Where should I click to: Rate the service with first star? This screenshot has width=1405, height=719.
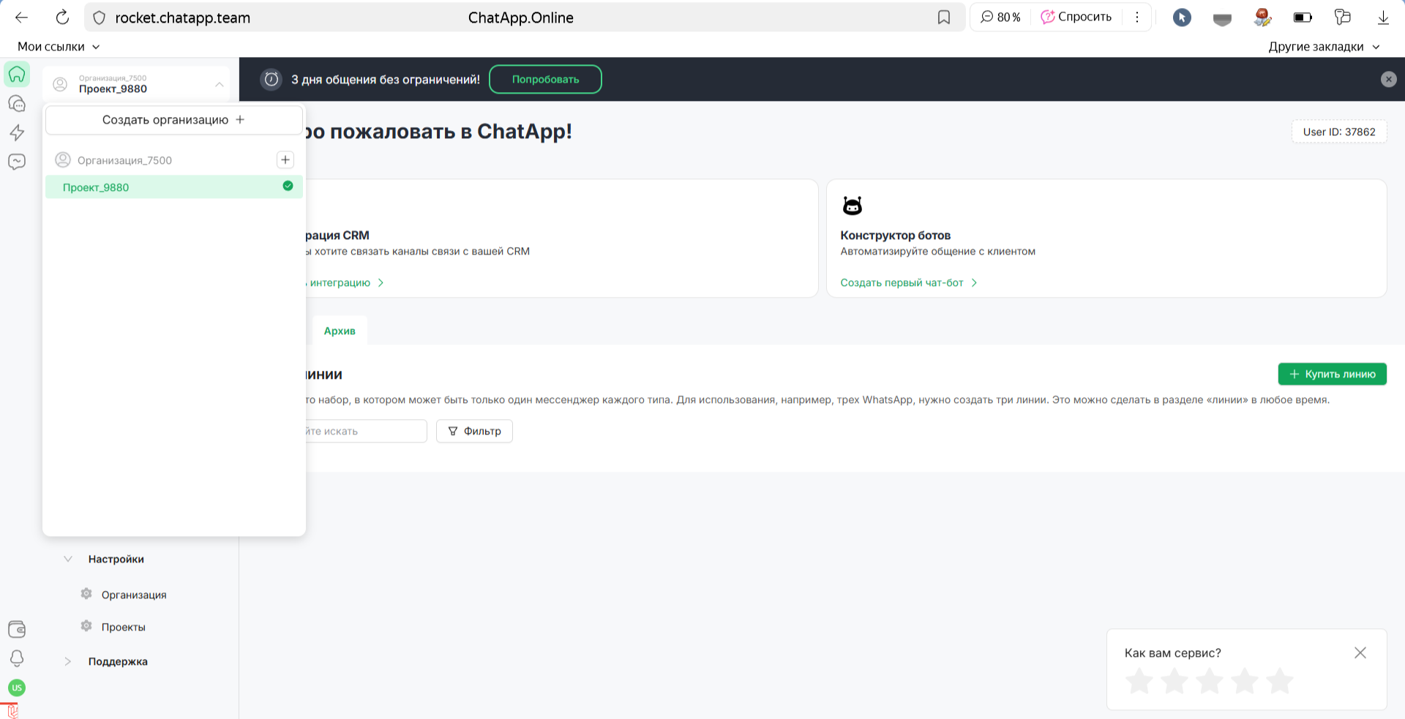click(1139, 681)
